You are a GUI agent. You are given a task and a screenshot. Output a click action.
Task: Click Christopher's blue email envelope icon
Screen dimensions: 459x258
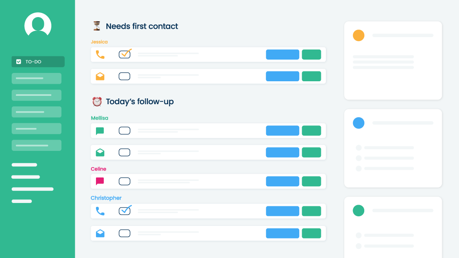(x=100, y=233)
